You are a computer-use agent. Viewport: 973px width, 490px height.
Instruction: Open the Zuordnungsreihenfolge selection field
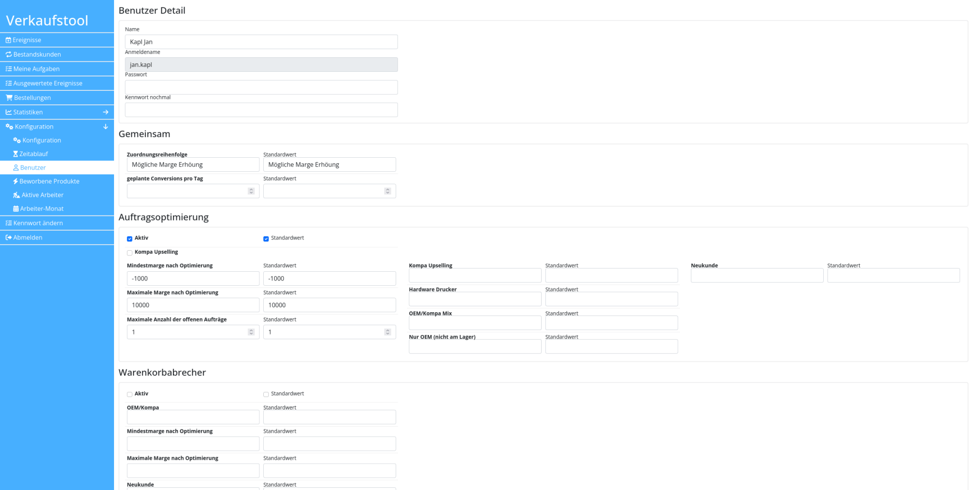(193, 165)
